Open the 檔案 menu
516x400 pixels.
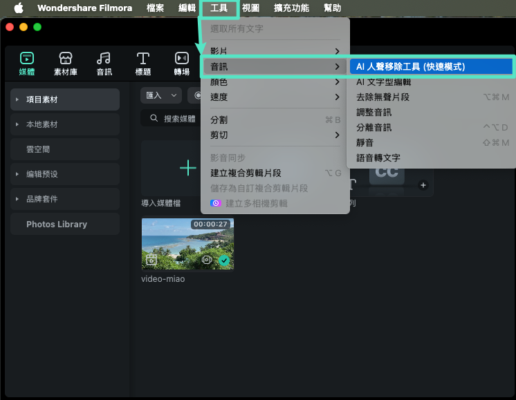[155, 8]
